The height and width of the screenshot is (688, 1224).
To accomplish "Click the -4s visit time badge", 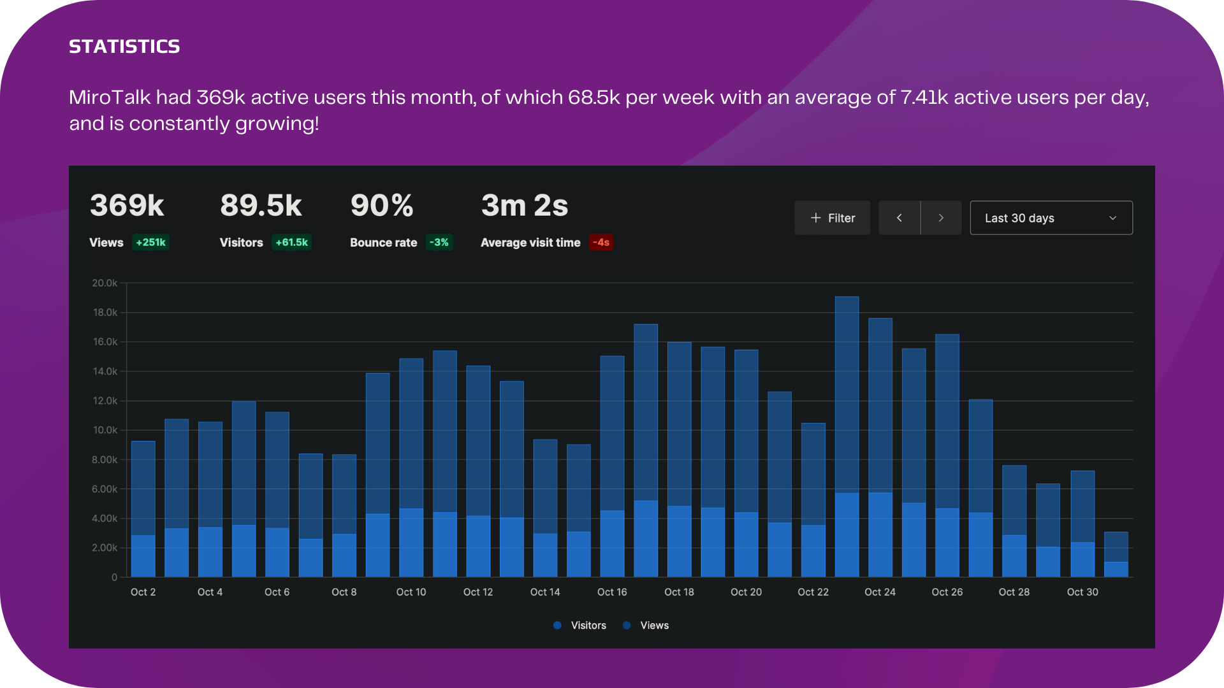I will coord(601,242).
